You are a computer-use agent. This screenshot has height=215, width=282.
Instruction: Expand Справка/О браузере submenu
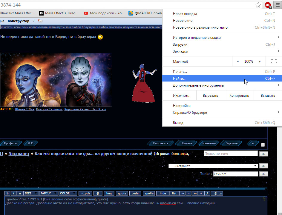pyautogui.click(x=222, y=113)
